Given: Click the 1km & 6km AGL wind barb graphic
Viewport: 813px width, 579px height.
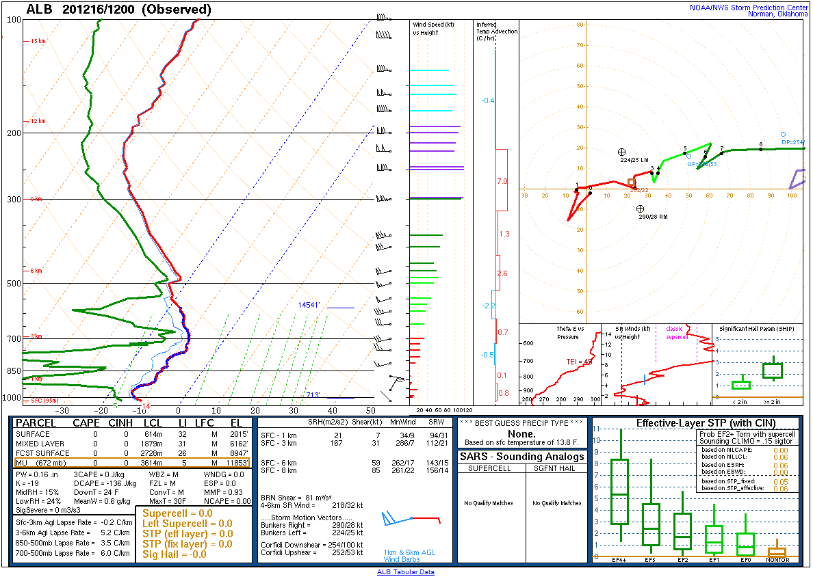Looking at the screenshot, I should (411, 518).
